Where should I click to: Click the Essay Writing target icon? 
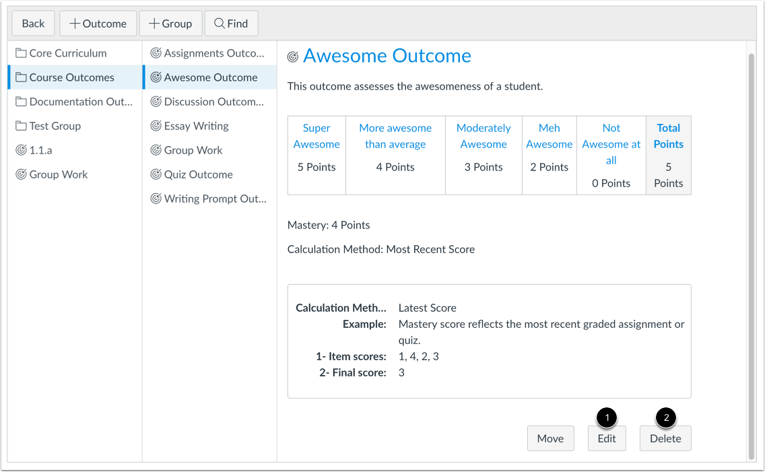tap(156, 126)
